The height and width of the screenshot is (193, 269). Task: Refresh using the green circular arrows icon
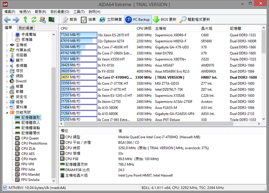(34, 20)
